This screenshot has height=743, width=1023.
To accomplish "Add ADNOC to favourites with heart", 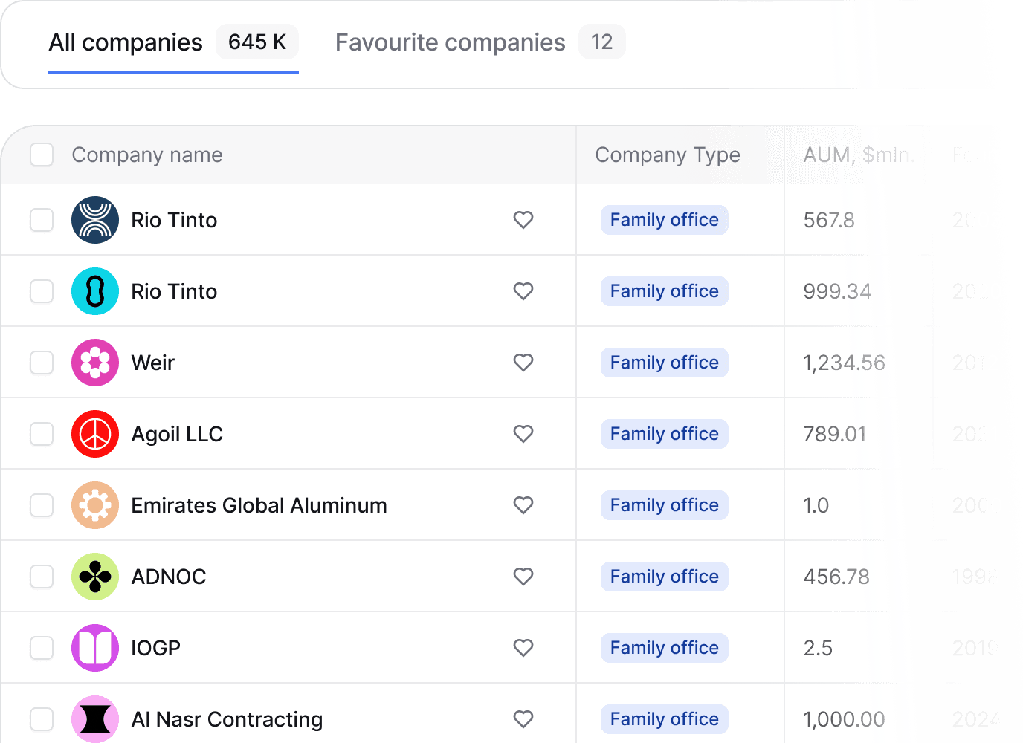I will (523, 577).
